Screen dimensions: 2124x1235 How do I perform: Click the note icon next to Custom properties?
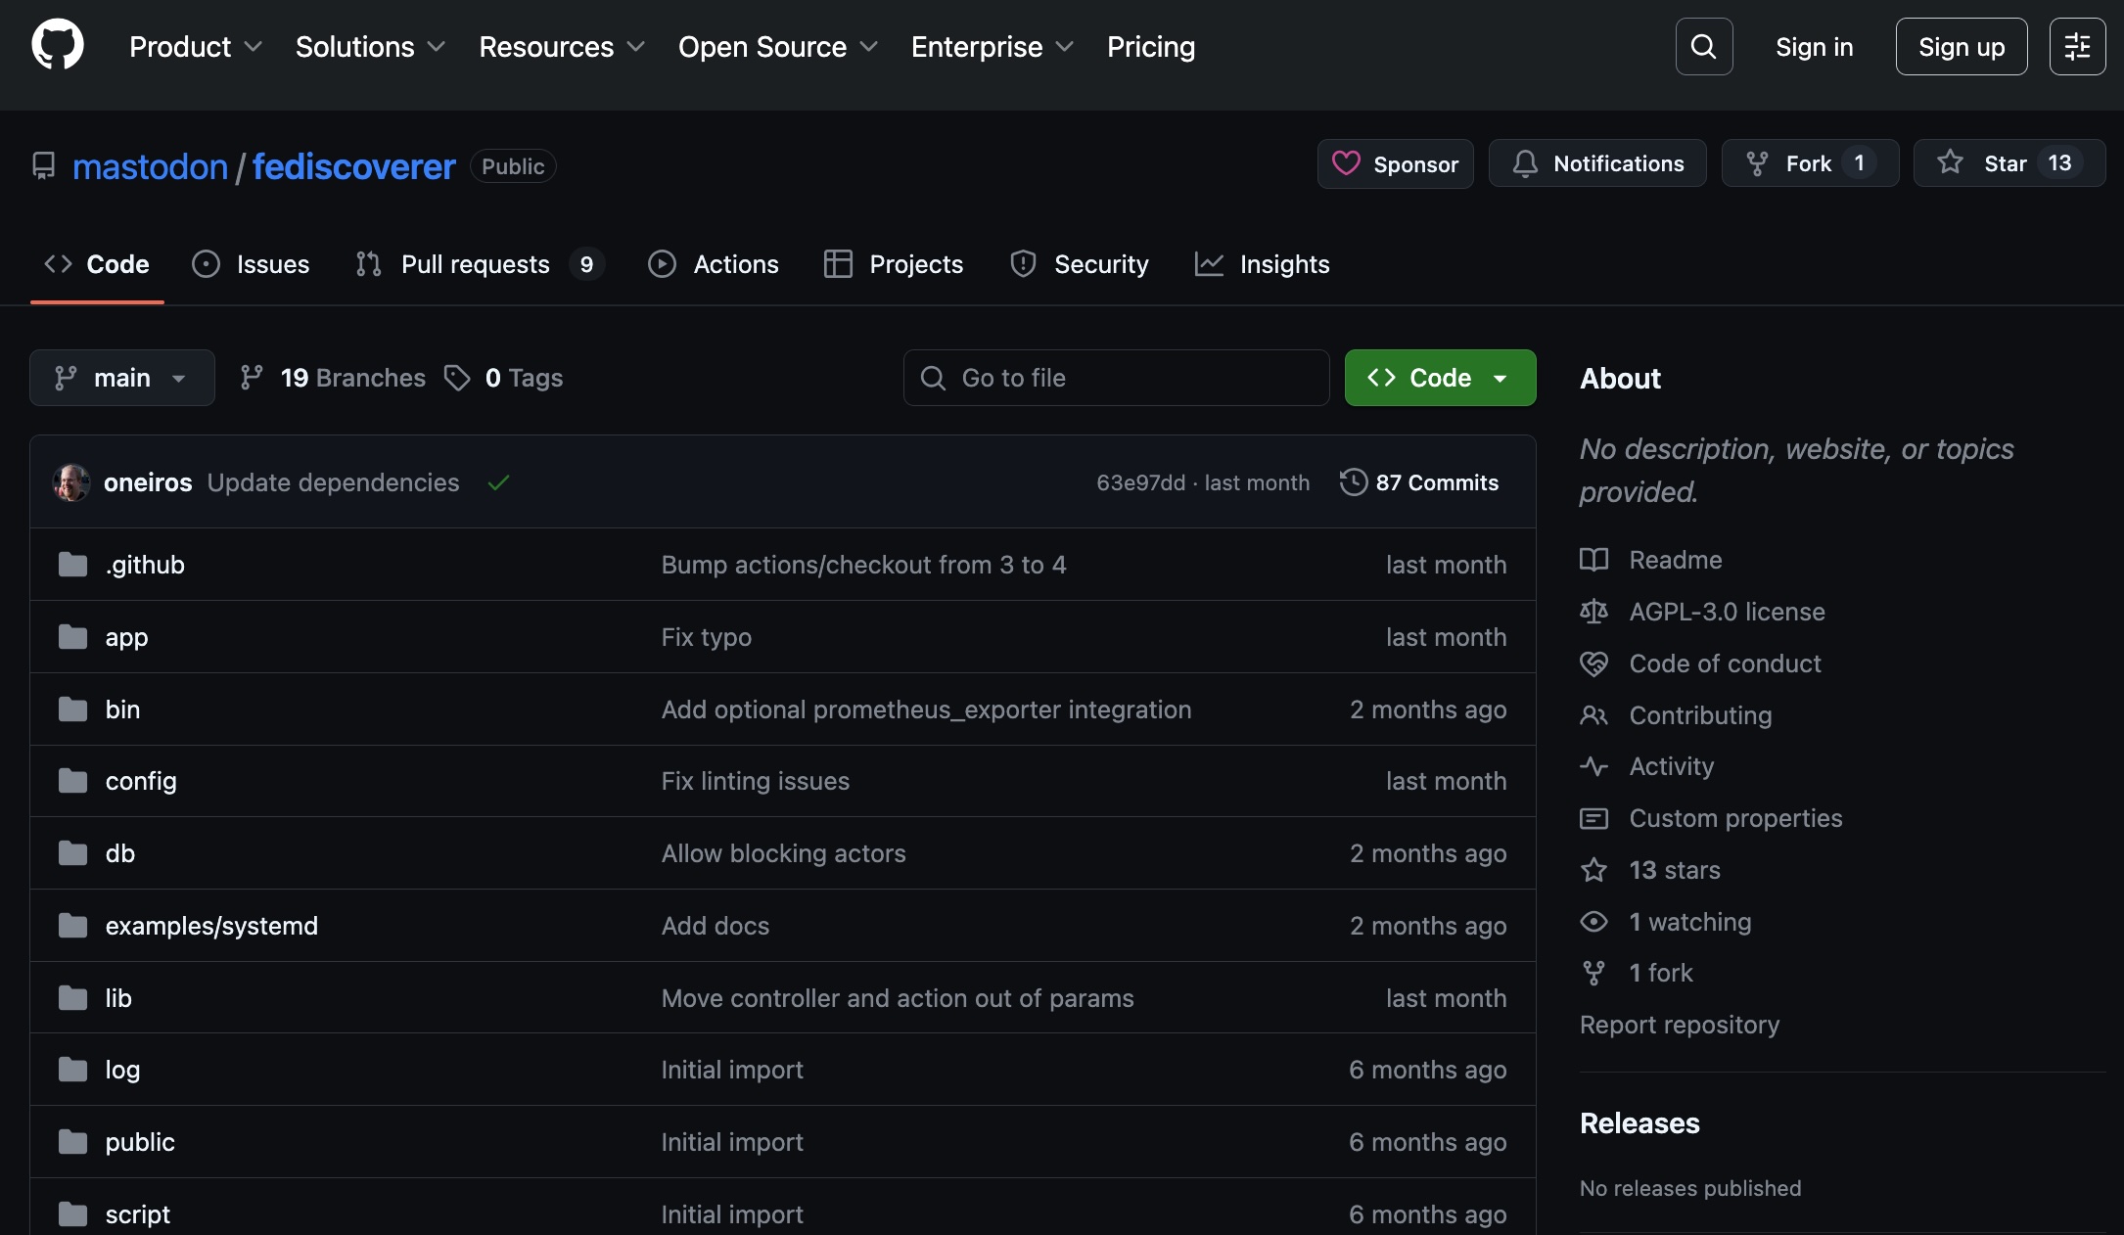[1593, 818]
